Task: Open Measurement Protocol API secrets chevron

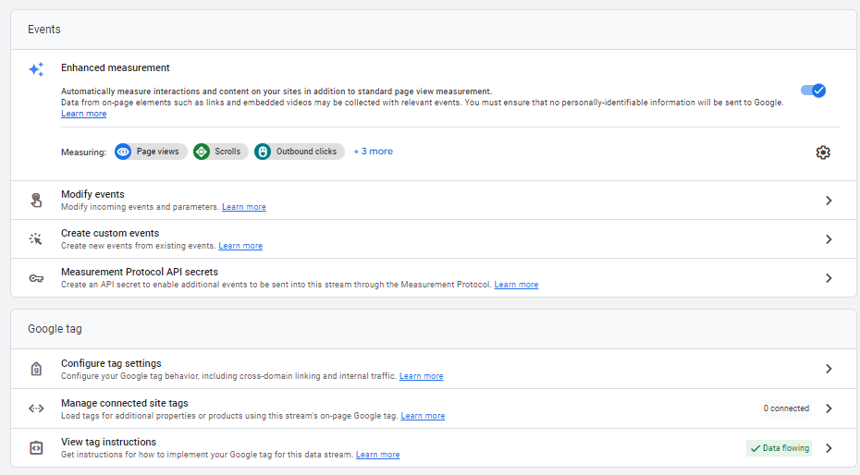Action: click(829, 278)
